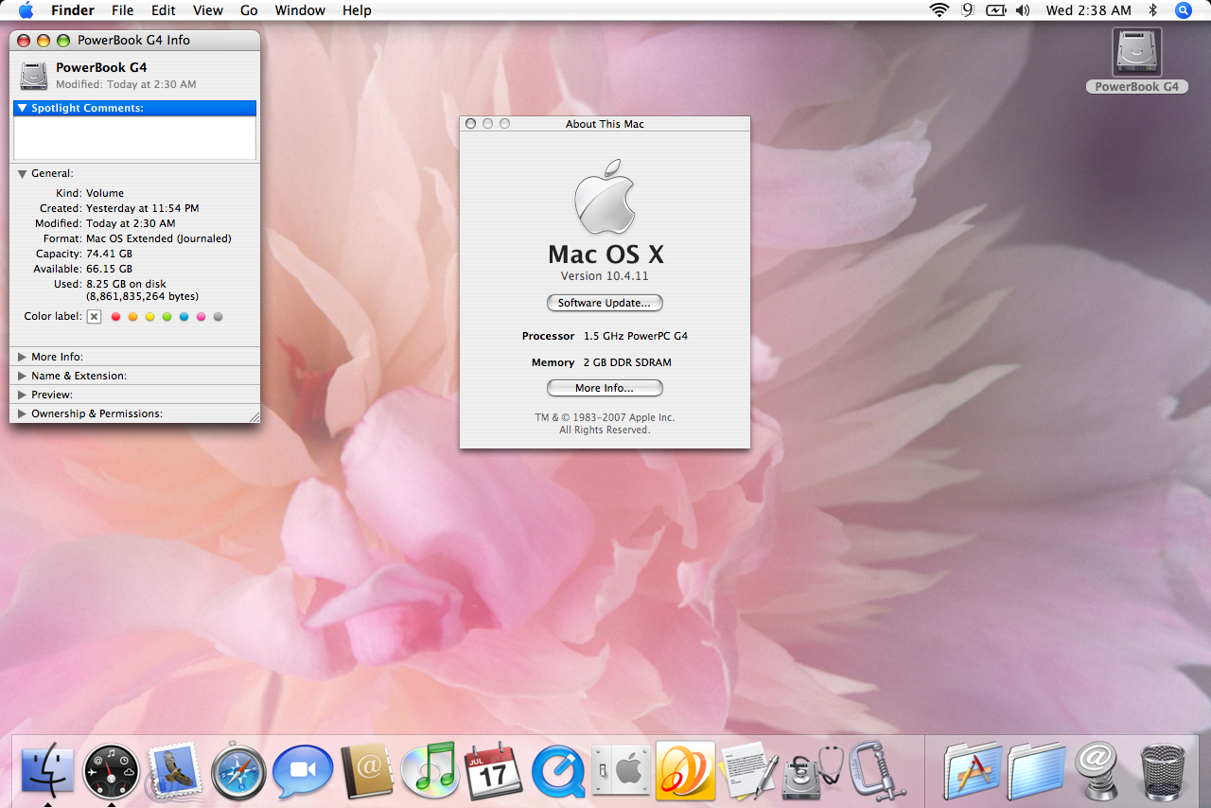The width and height of the screenshot is (1211, 808).
Task: Click the volume speaker menu icon
Action: (1023, 10)
